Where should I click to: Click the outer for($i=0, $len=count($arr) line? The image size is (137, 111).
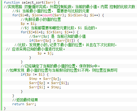[58, 15]
